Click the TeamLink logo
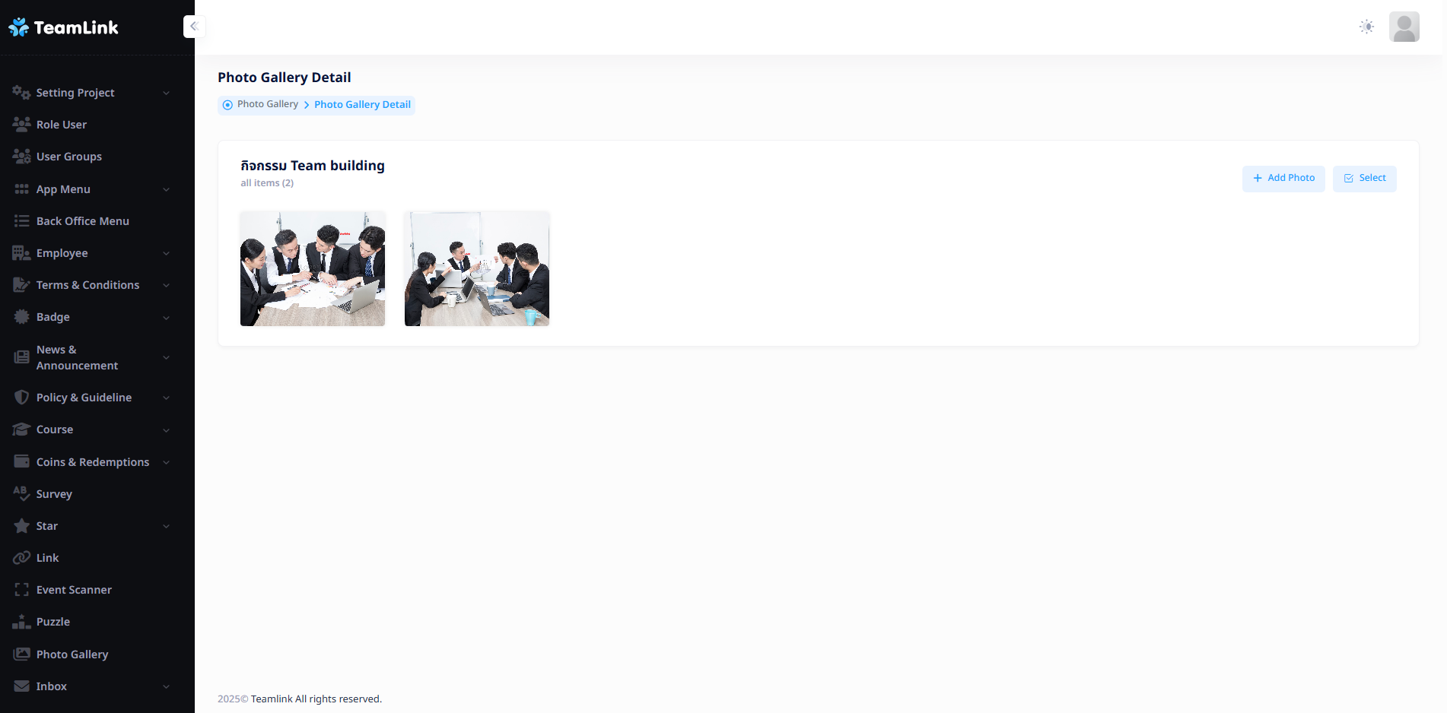Viewport: 1447px width, 713px height. [64, 27]
